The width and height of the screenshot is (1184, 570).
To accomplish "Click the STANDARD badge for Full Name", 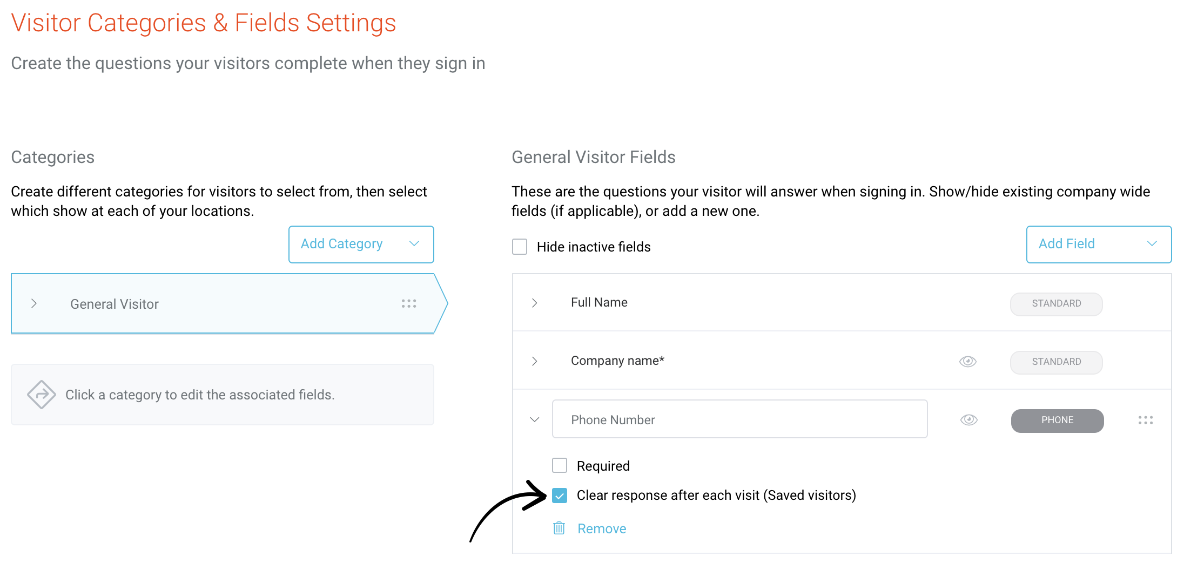I will (x=1056, y=303).
